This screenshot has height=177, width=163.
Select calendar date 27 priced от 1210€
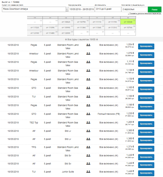pos(35,33)
